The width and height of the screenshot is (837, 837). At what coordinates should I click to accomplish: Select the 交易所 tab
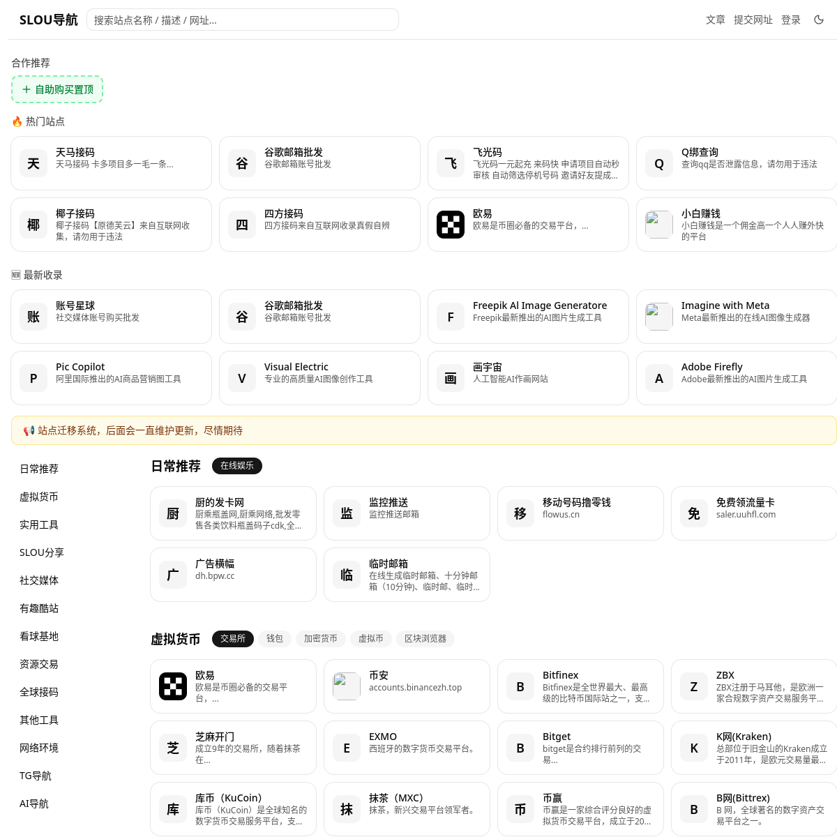tap(233, 638)
